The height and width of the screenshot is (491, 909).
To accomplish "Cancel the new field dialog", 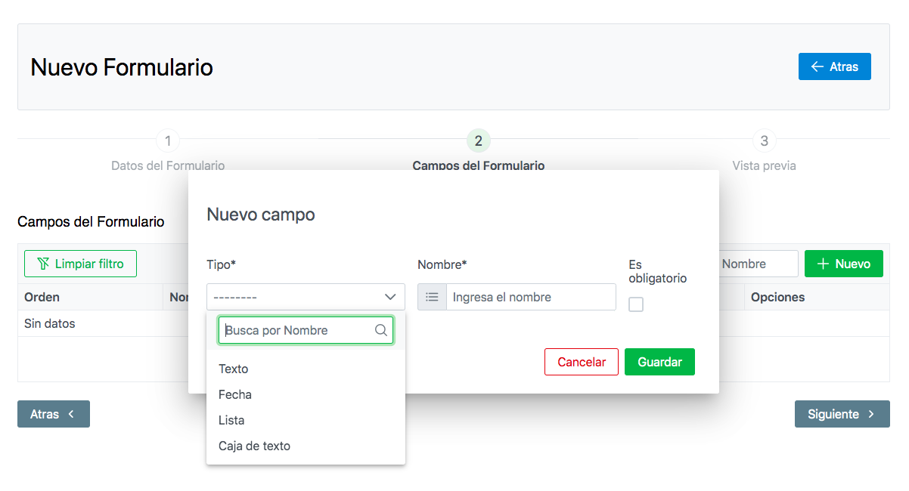I will tap(581, 362).
